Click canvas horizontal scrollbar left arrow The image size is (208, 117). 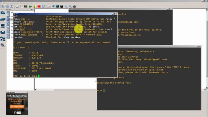pos(35,90)
